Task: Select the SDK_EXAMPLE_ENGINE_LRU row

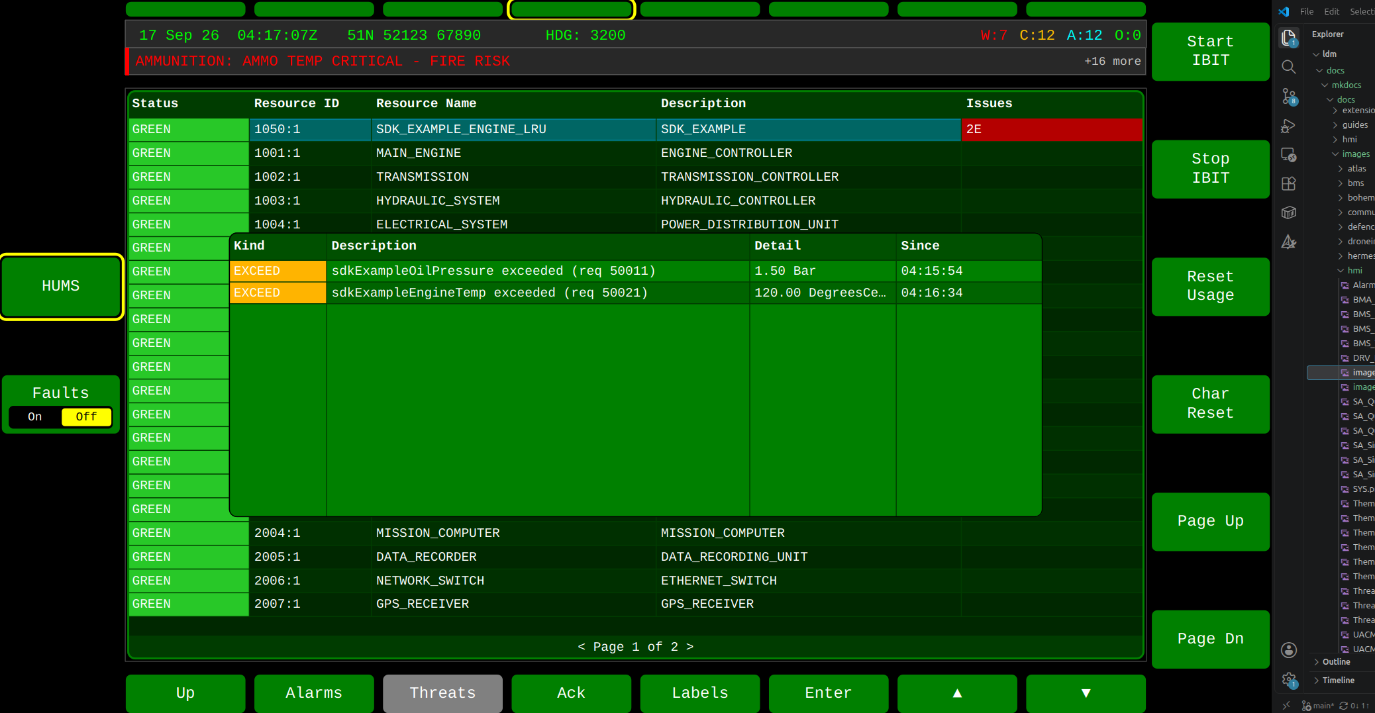Action: (x=636, y=129)
